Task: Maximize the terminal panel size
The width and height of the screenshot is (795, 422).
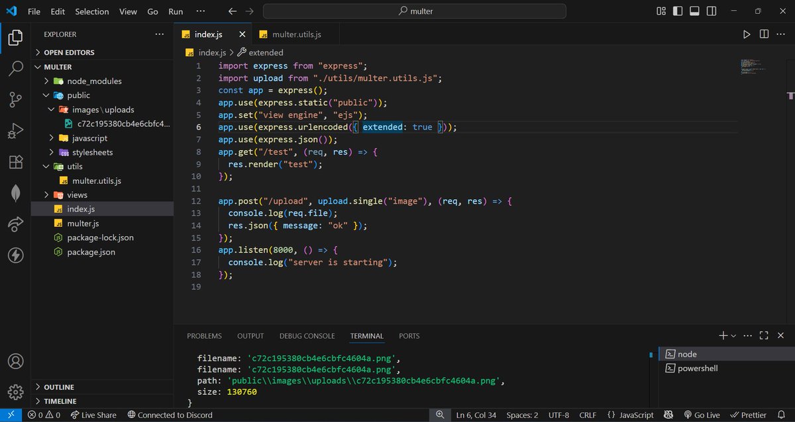Action: point(764,336)
